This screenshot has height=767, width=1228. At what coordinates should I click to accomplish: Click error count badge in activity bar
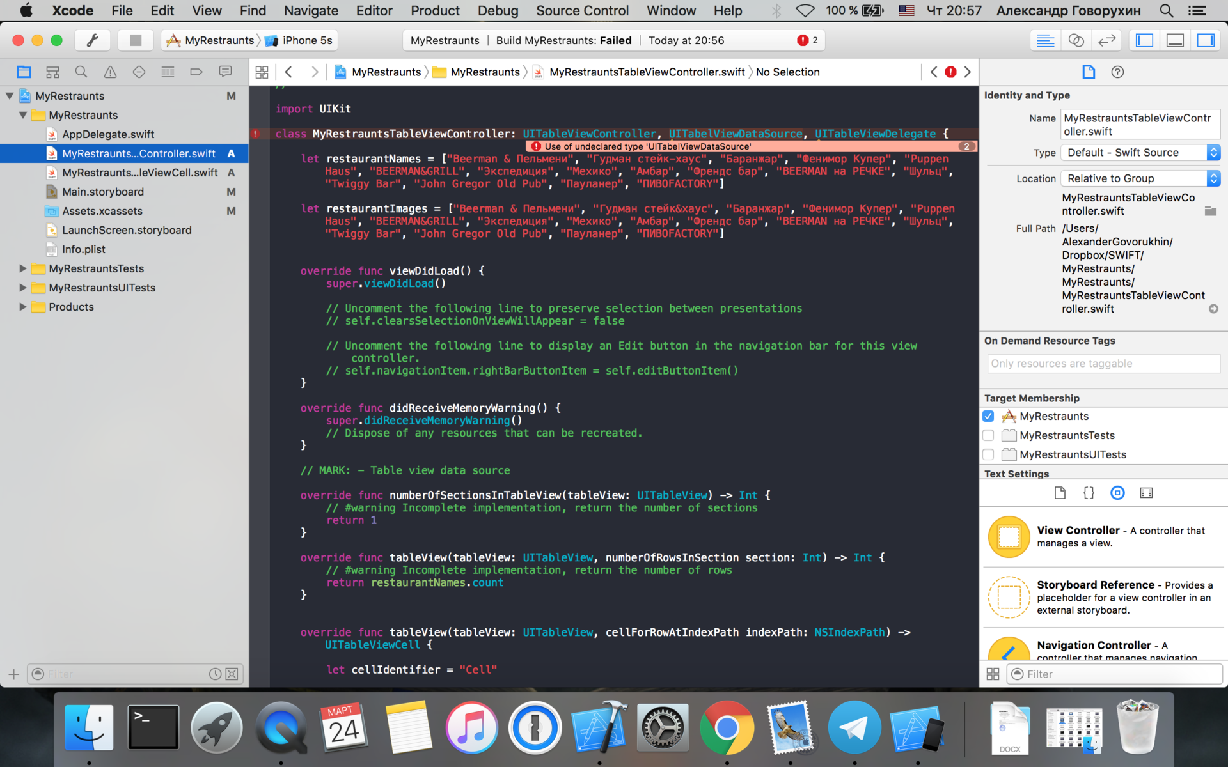click(807, 40)
